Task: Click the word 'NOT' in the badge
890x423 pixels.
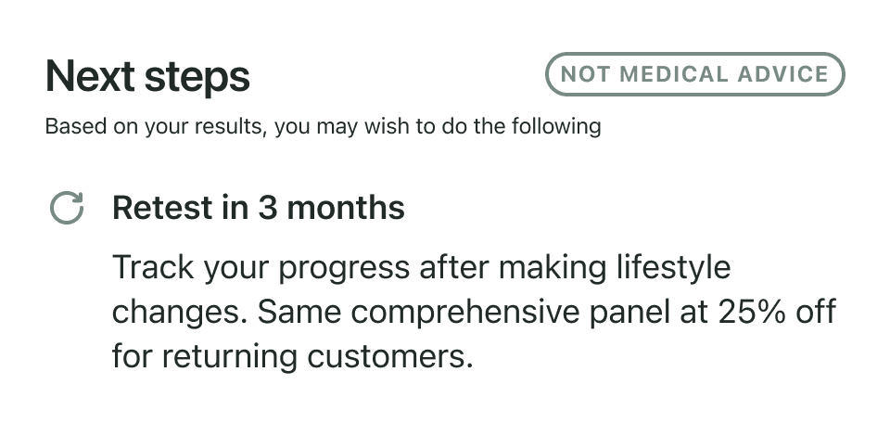Action: click(x=587, y=74)
